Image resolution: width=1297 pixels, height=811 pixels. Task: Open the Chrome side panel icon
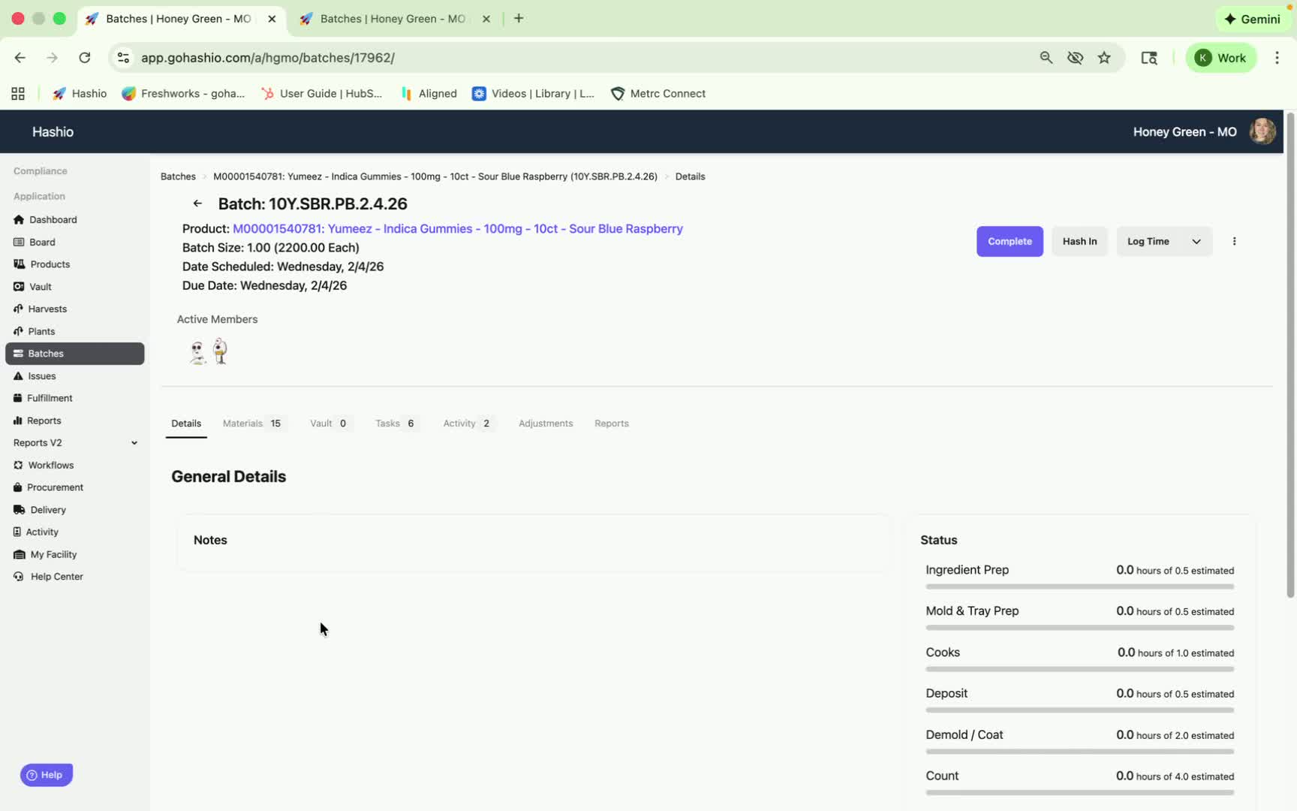pos(1149,58)
